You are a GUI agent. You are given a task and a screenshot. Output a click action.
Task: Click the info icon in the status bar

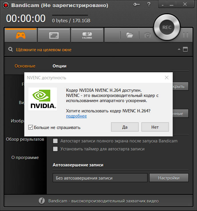(x=42, y=201)
